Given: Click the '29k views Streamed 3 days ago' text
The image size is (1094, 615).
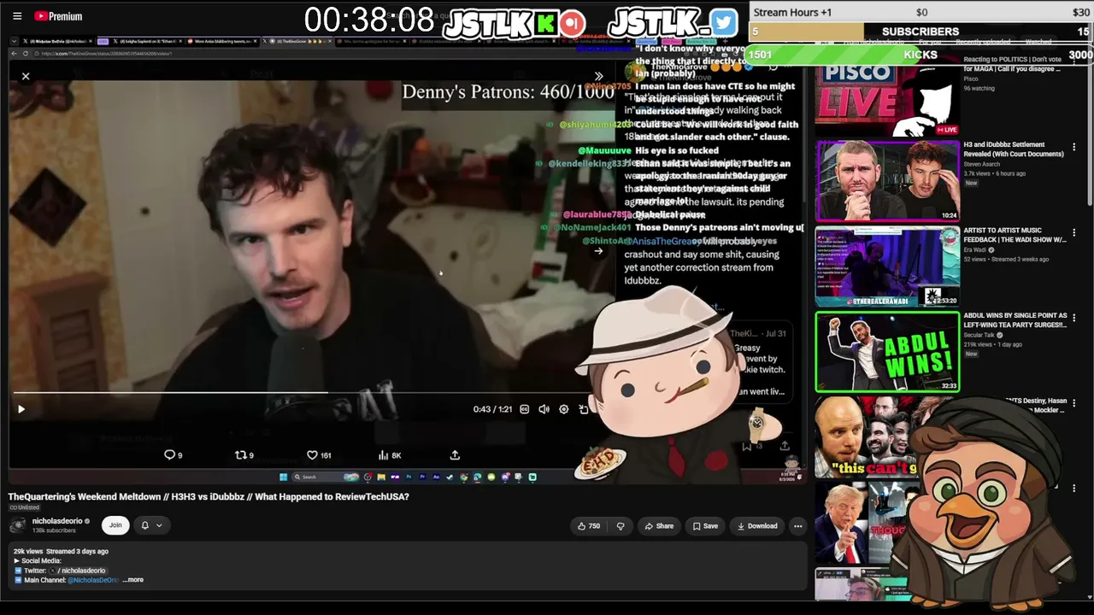Looking at the screenshot, I should tap(61, 551).
